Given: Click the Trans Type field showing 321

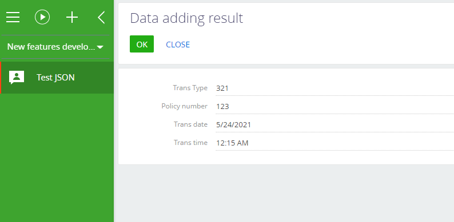Looking at the screenshot, I should click(334, 88).
